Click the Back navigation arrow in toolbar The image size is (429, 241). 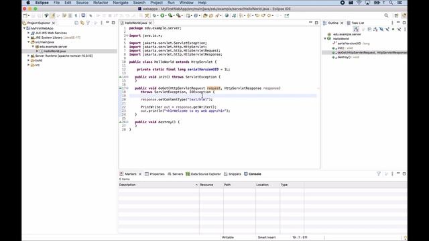pyautogui.click(x=269, y=15)
